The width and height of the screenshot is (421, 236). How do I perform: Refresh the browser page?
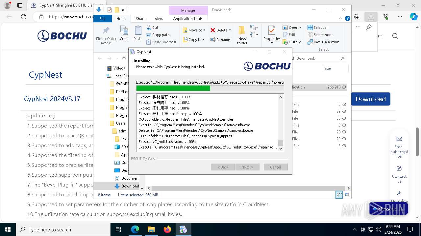(23, 17)
